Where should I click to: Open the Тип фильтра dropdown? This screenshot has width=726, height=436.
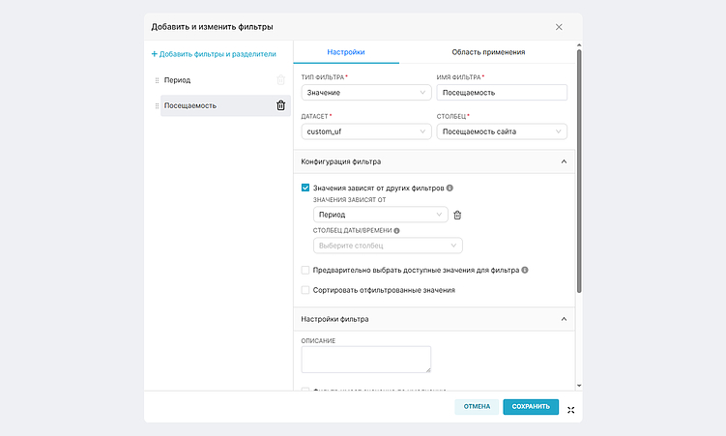(x=366, y=93)
